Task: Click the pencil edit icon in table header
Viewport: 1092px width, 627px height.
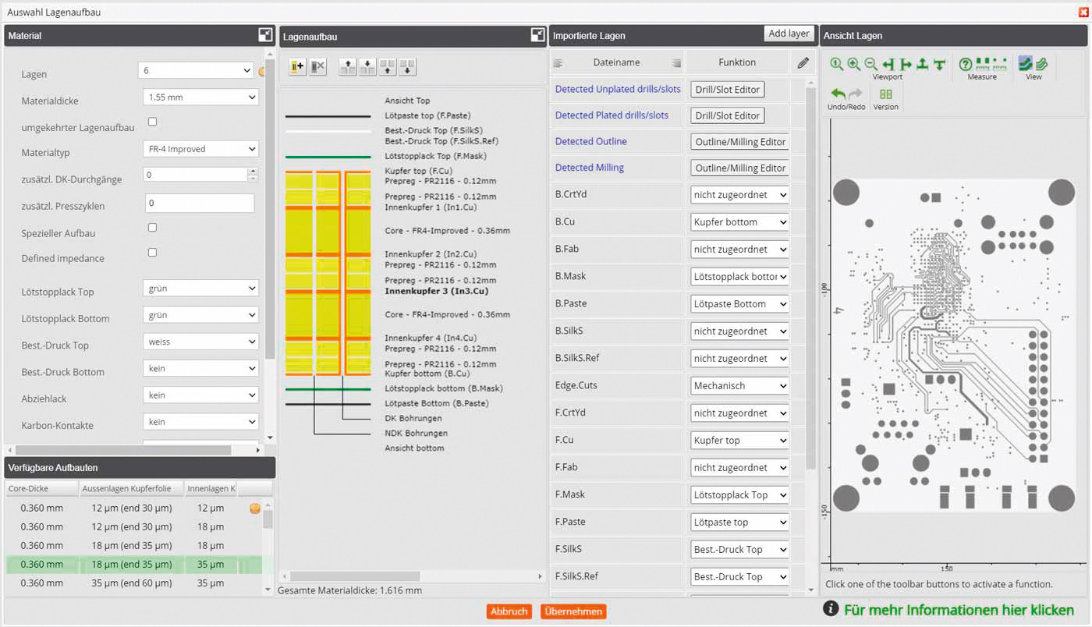Action: click(x=803, y=62)
